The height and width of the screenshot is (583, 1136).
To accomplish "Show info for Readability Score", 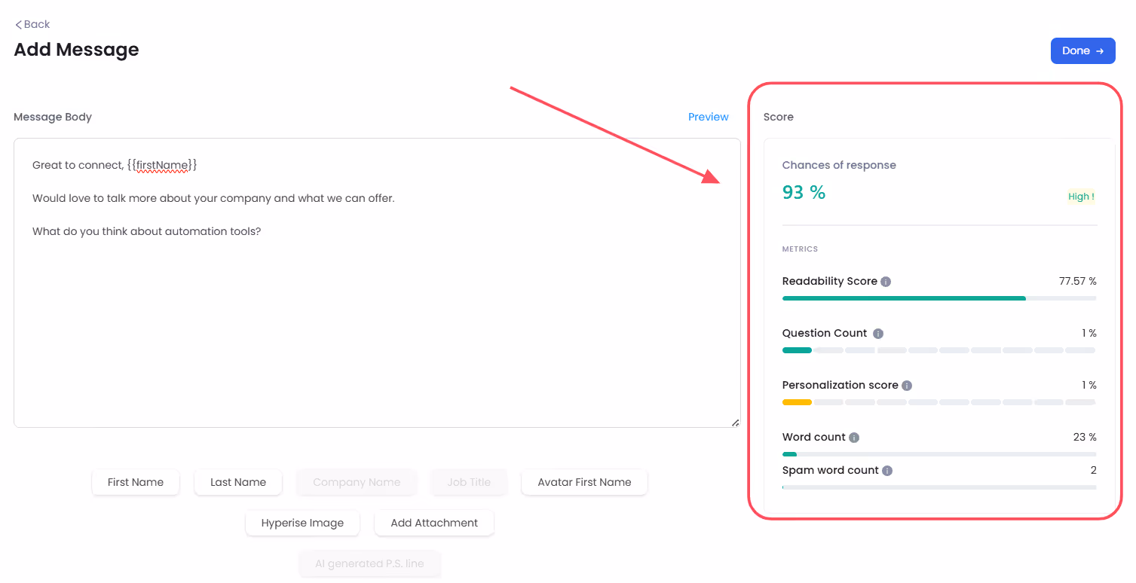I will click(x=886, y=282).
